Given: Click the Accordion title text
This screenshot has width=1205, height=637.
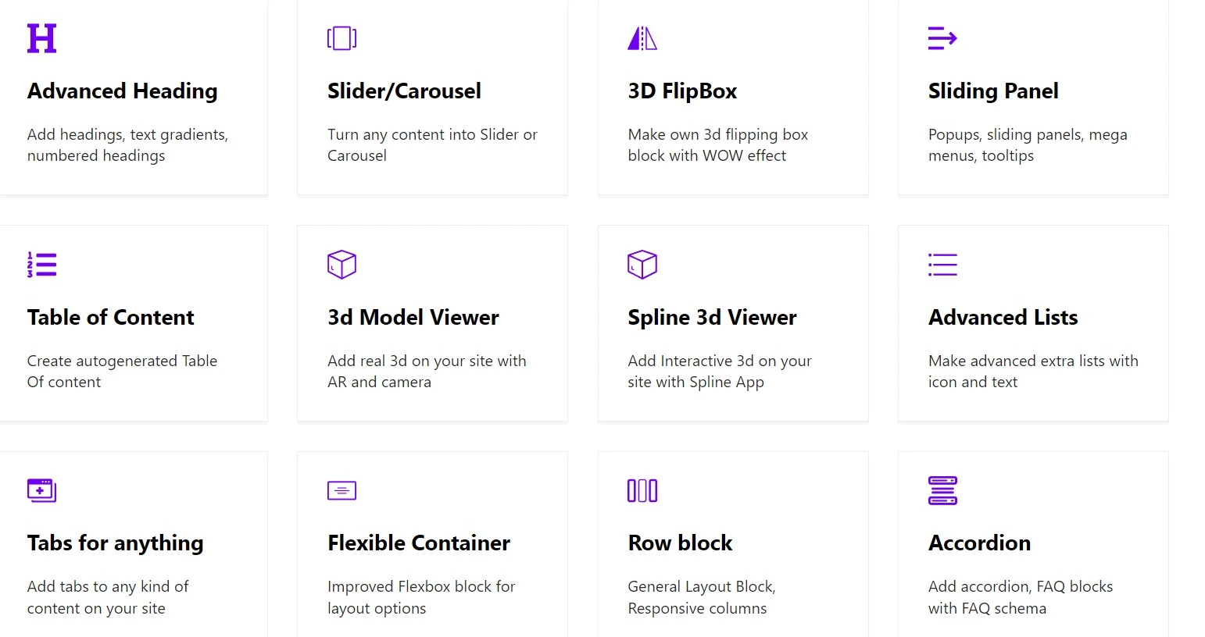Looking at the screenshot, I should [x=979, y=543].
